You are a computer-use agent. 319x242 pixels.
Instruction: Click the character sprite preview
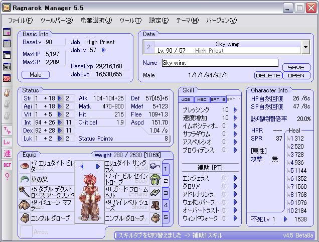point(89,197)
